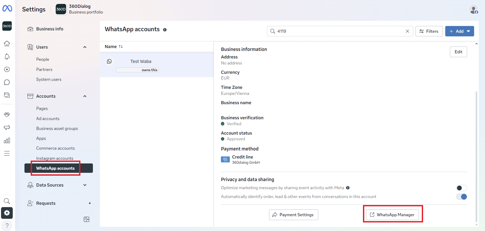The height and width of the screenshot is (231, 485).
Task: Disable automatically identify order events switch
Action: [x=462, y=197]
